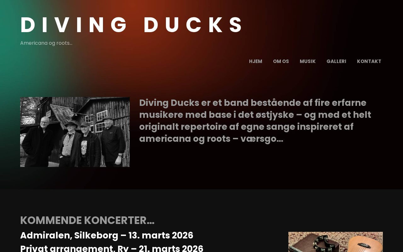
Task: Click the guitar and tambourine image
Action: tap(336, 242)
